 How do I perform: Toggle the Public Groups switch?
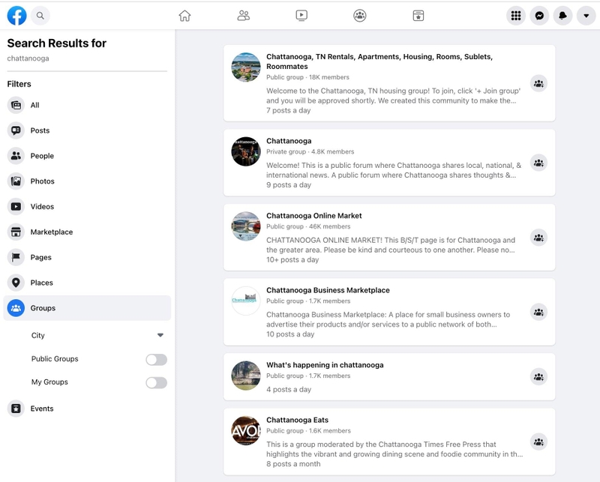coord(157,360)
